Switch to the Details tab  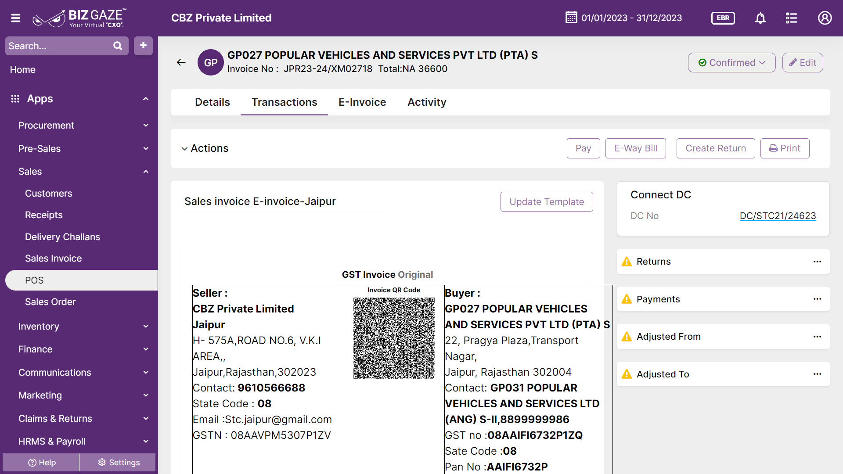point(212,102)
